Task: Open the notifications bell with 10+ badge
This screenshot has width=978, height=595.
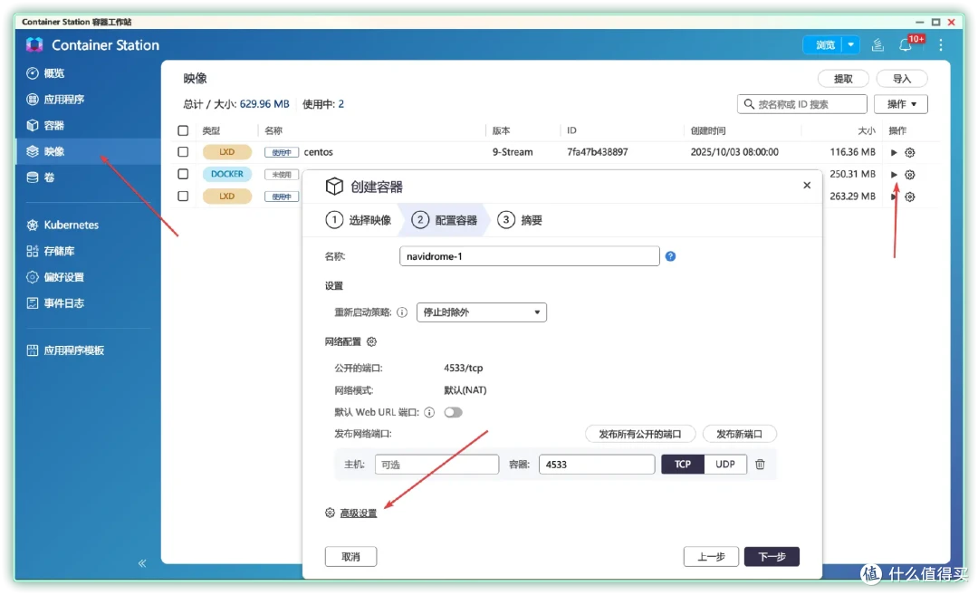Action: point(906,45)
